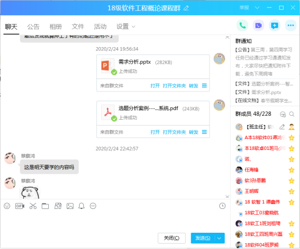This screenshot has height=249, width=300.
Task: Search group members with magnifier icon
Action: click(292, 114)
